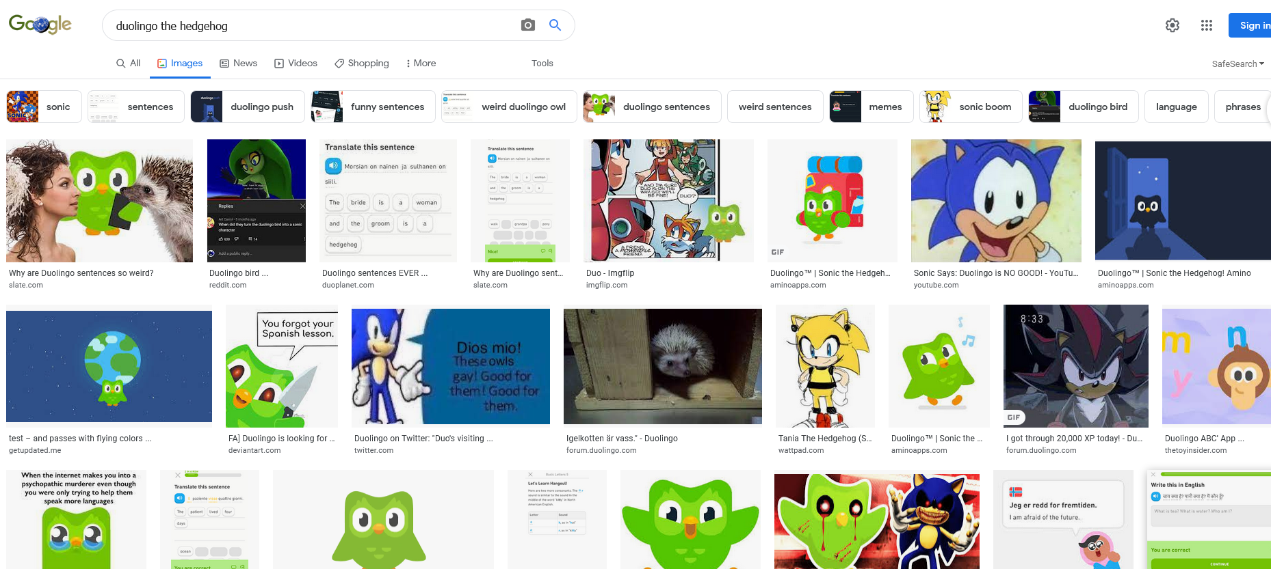Open 'Why are Duolingo sentences so weird?' link
The image size is (1271, 569).
point(81,273)
